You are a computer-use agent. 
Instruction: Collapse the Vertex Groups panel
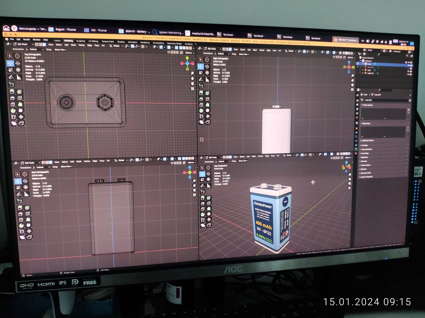click(x=367, y=105)
